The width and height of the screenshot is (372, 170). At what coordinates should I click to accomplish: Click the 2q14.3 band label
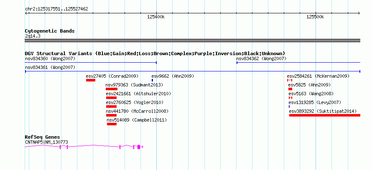coord(33,36)
